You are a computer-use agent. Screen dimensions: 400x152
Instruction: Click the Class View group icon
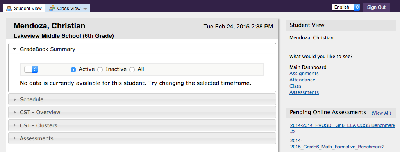click(x=52, y=9)
